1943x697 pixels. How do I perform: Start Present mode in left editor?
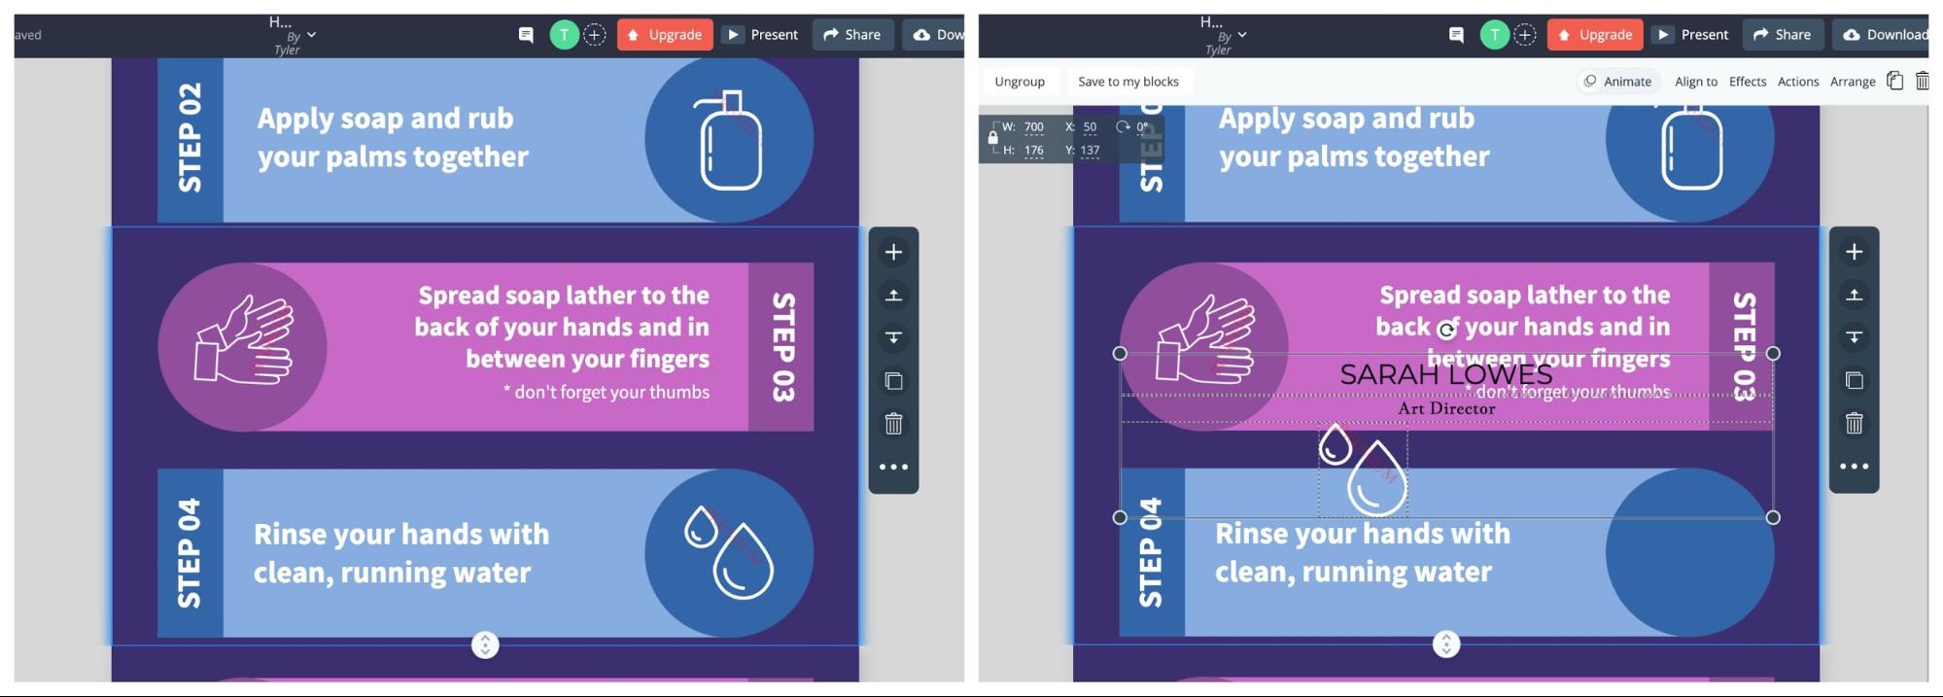coord(763,35)
